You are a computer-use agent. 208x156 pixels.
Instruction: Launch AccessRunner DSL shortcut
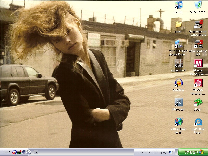tap(198, 44)
